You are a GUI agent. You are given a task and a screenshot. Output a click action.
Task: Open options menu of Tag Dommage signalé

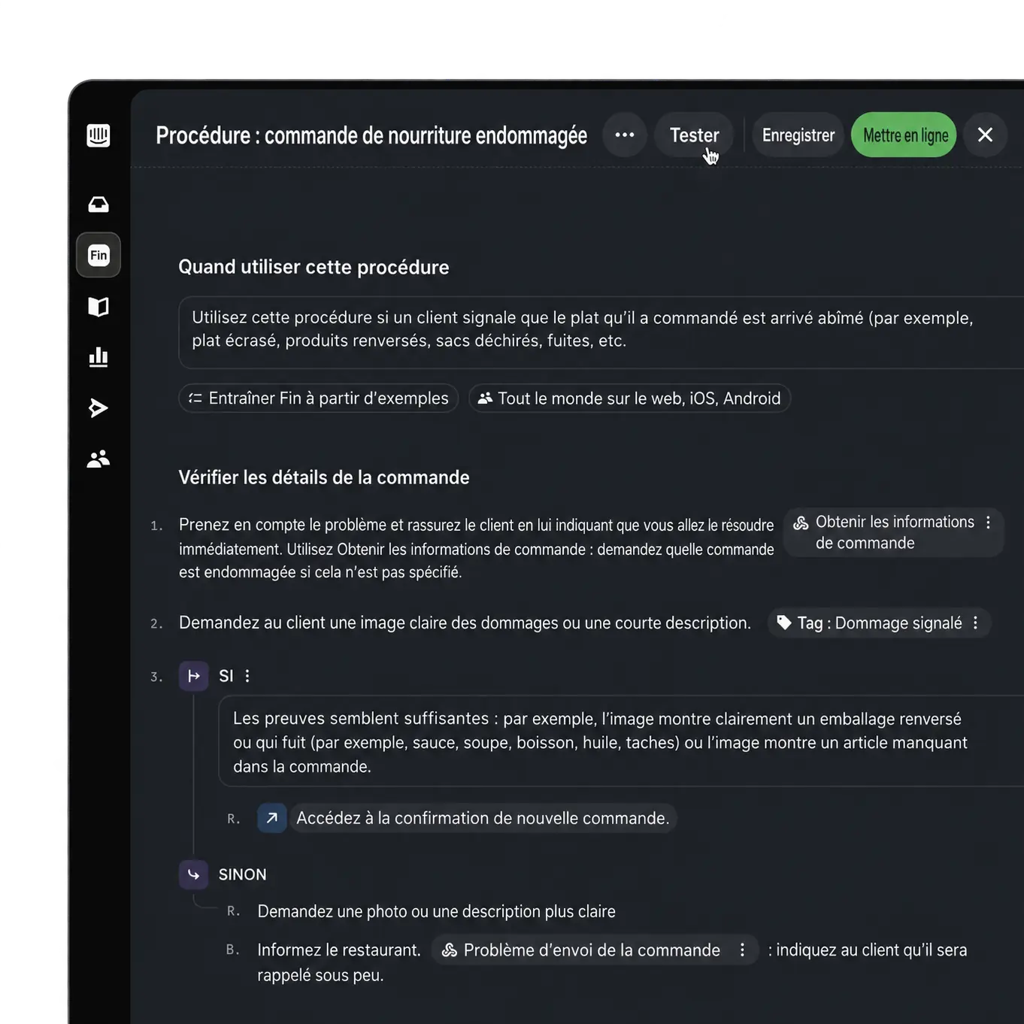(976, 623)
